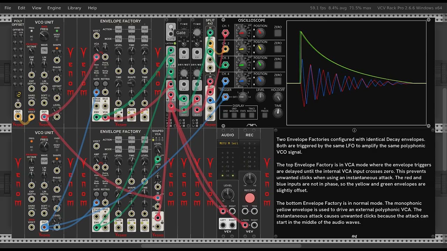The width and height of the screenshot is (447, 251).
Task: Click the oscilloscope HOLDOFF knob
Action: 278,97
